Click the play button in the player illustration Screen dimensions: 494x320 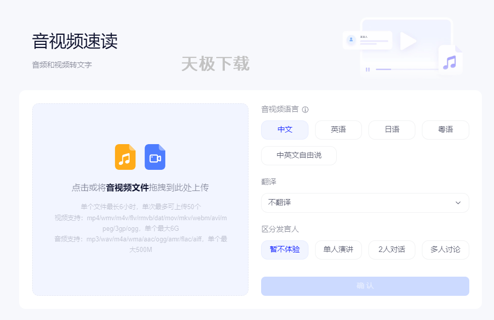pyautogui.click(x=407, y=41)
